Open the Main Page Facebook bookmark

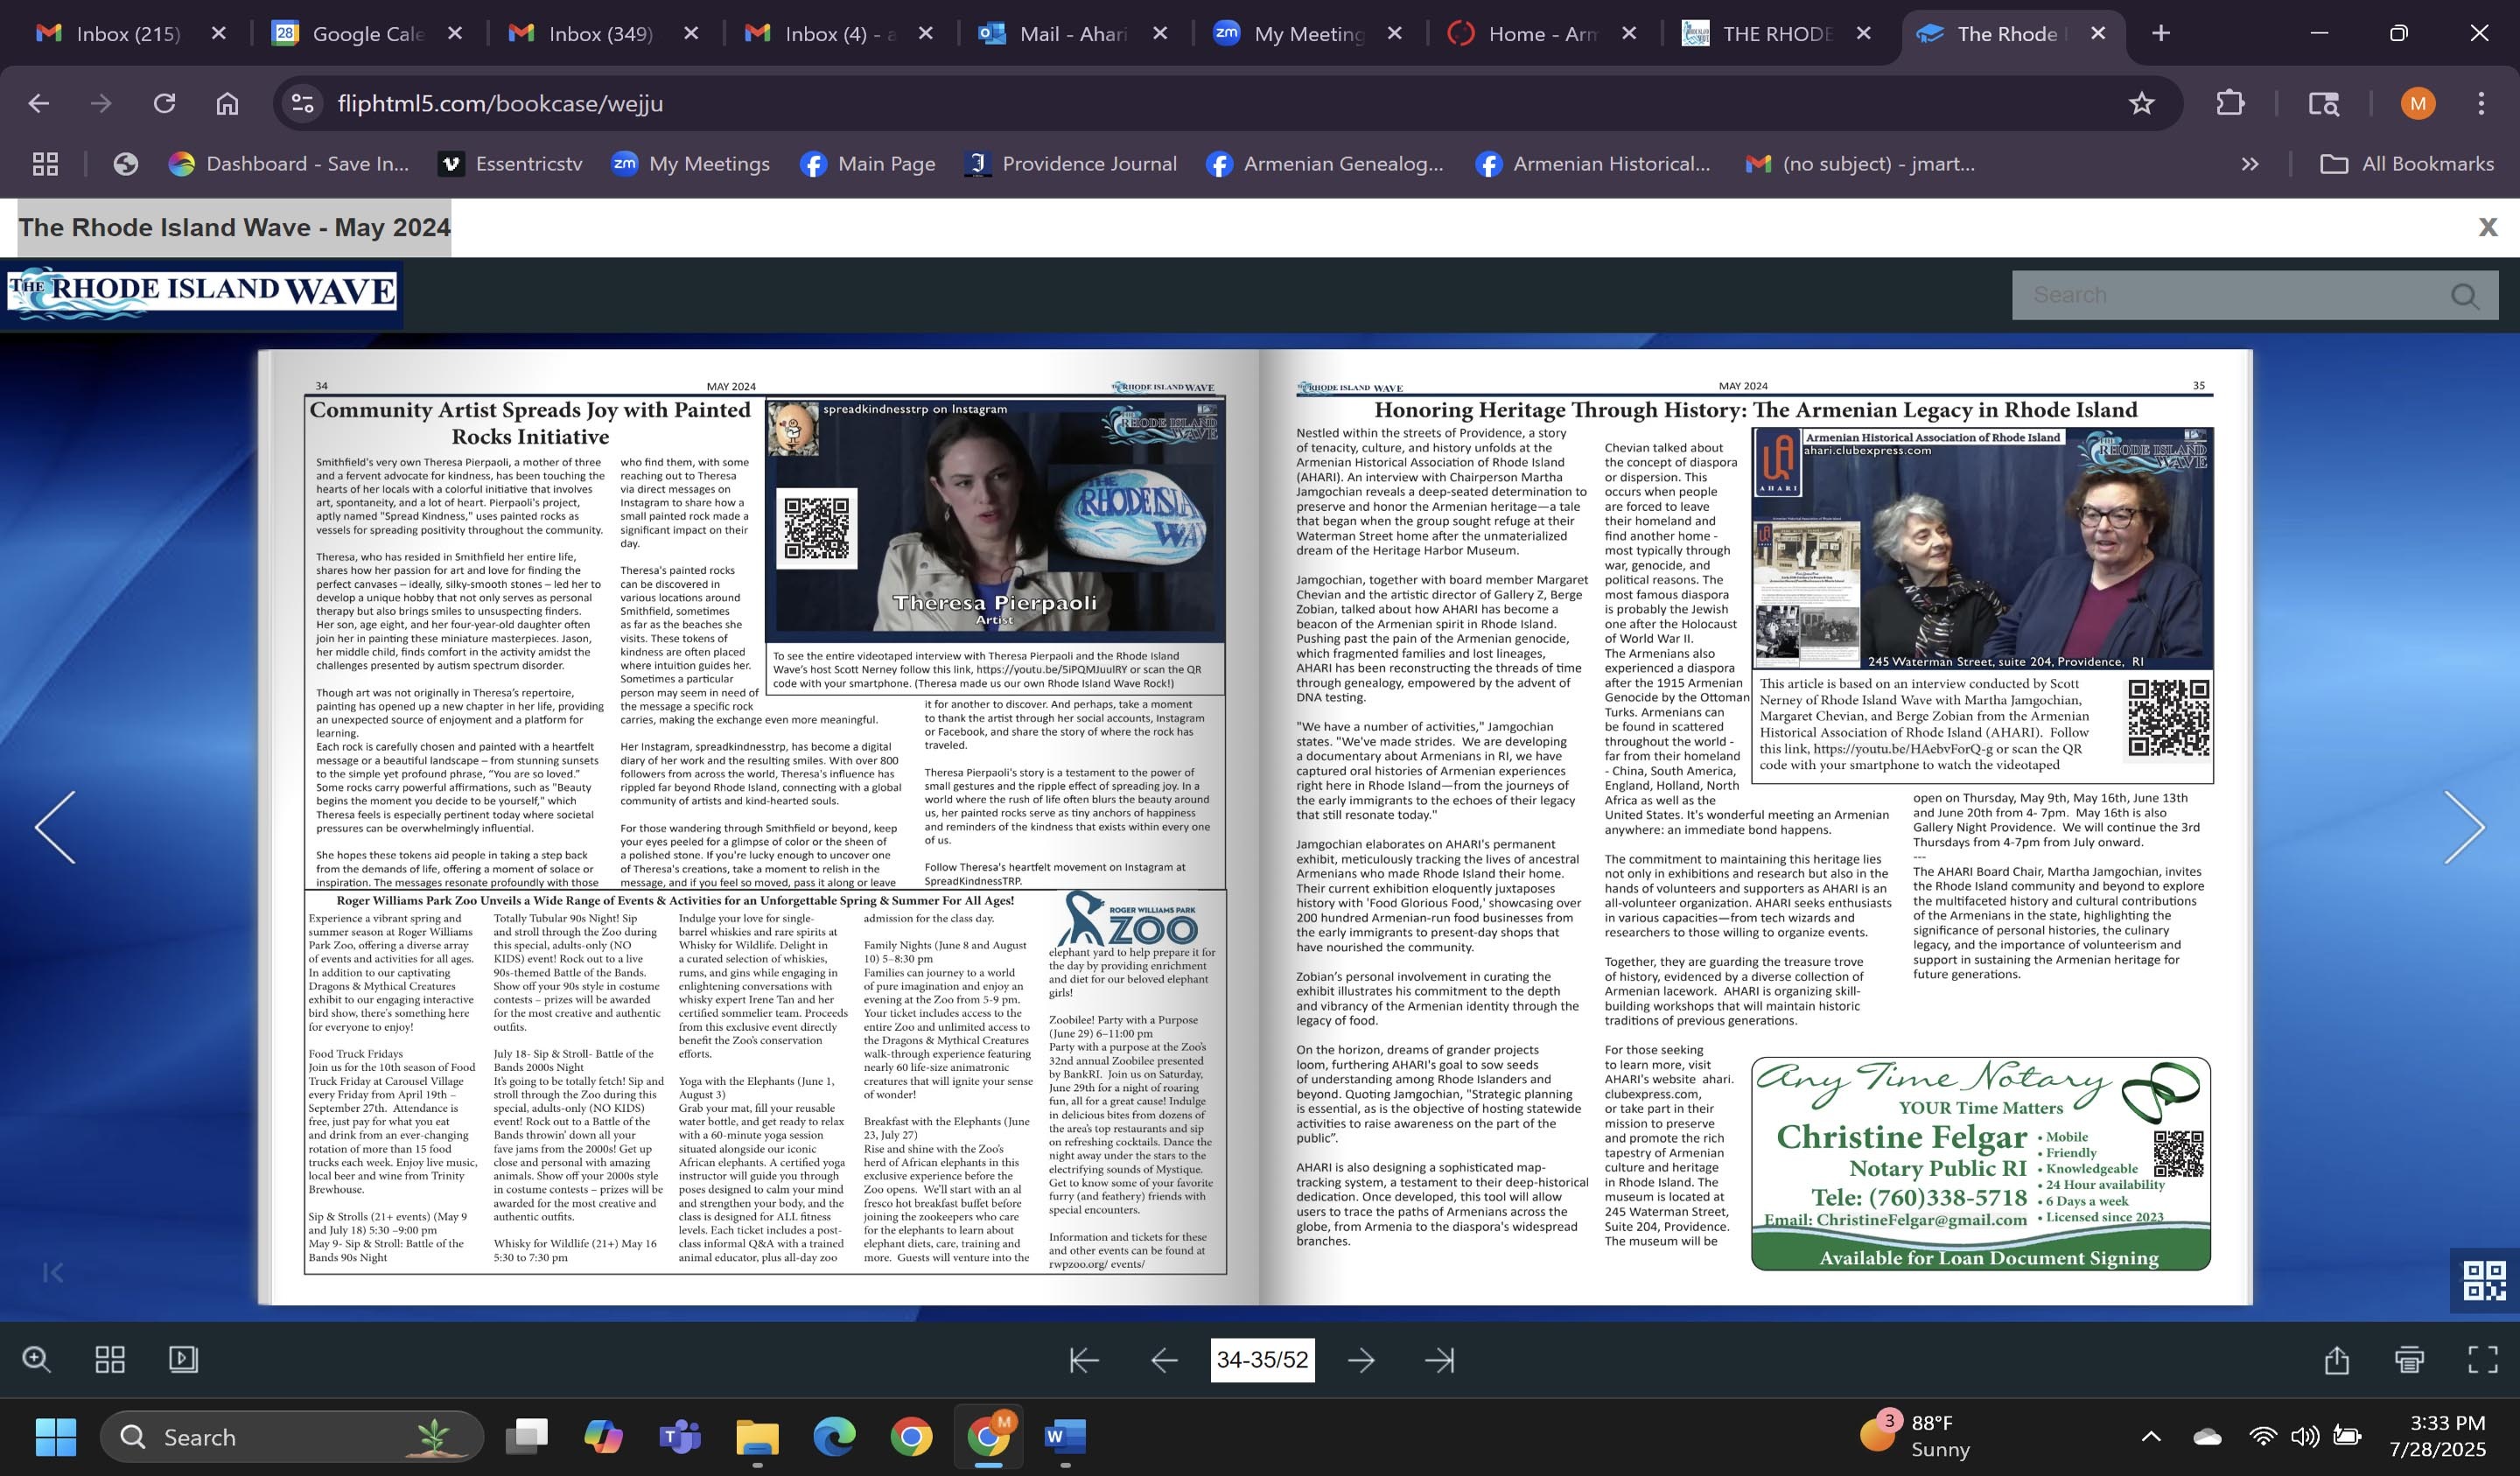(868, 164)
